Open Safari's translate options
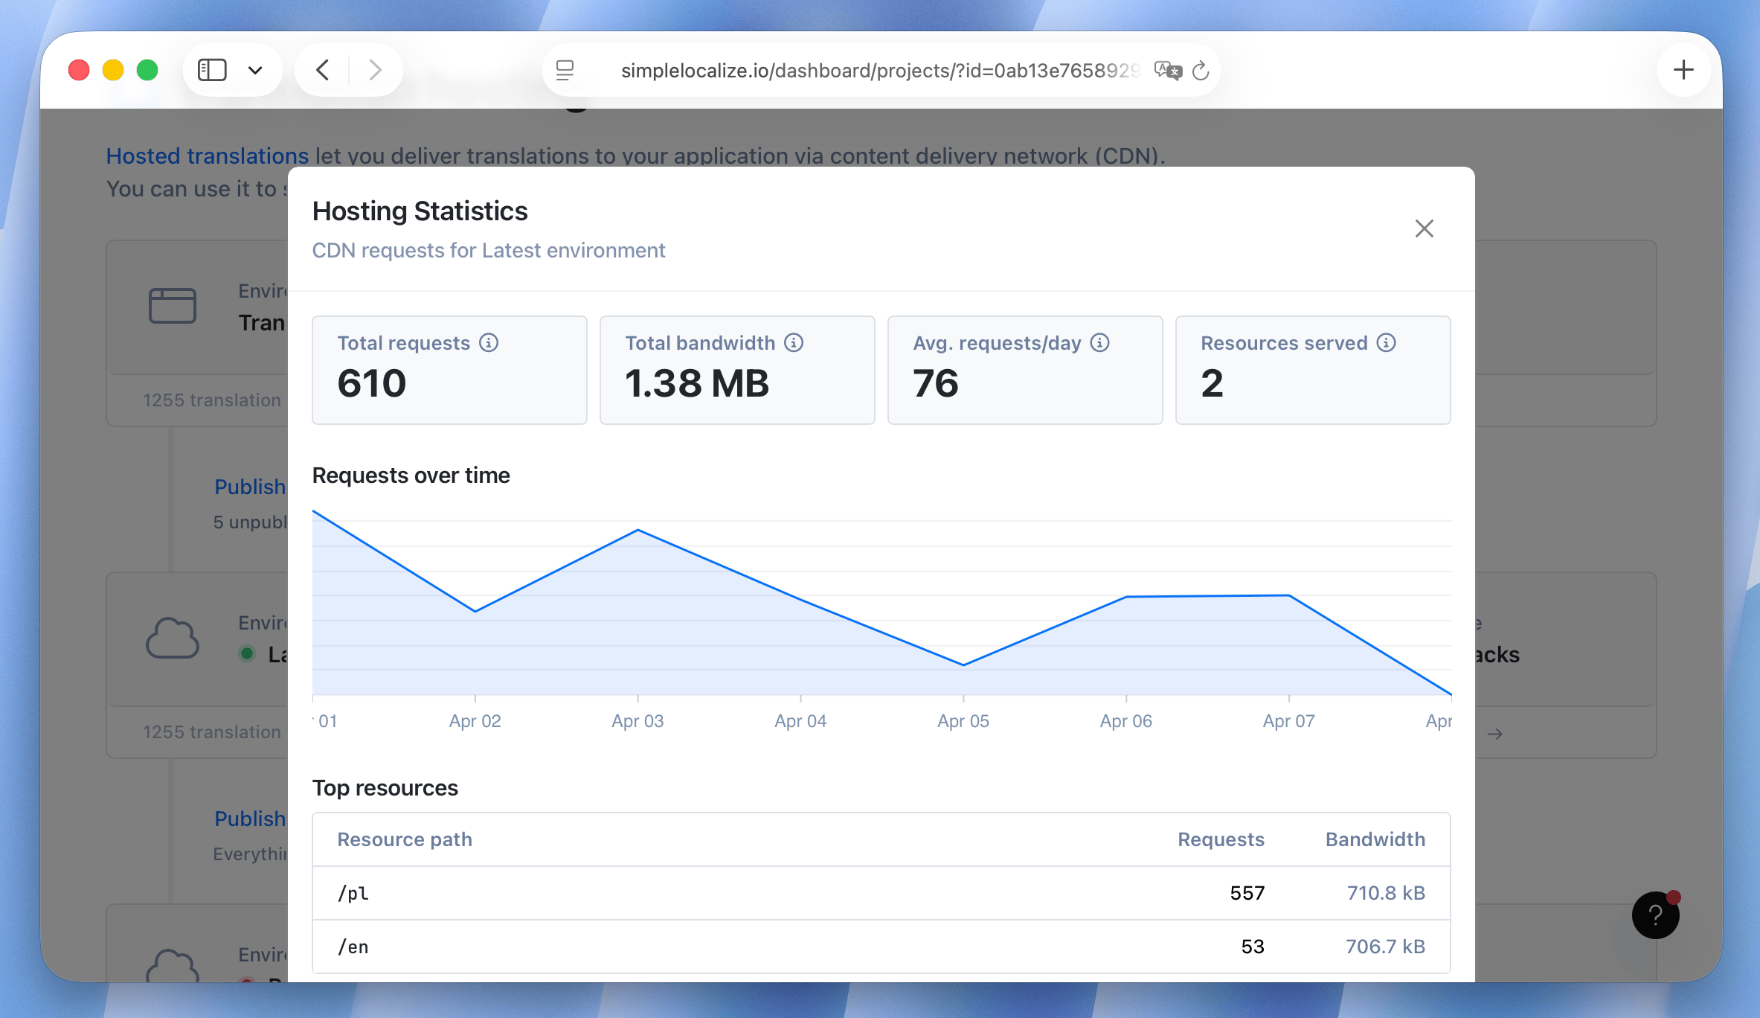This screenshot has height=1018, width=1760. click(x=1167, y=70)
